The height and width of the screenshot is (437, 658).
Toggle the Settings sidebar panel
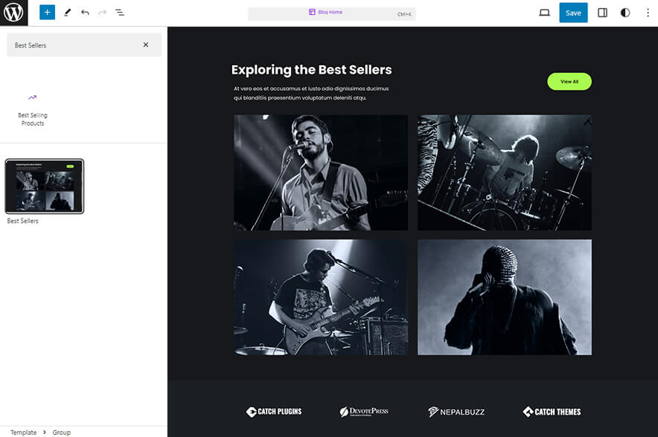point(602,12)
